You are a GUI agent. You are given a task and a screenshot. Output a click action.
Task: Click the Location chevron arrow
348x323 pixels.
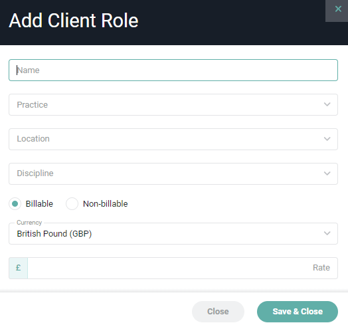pyautogui.click(x=327, y=139)
